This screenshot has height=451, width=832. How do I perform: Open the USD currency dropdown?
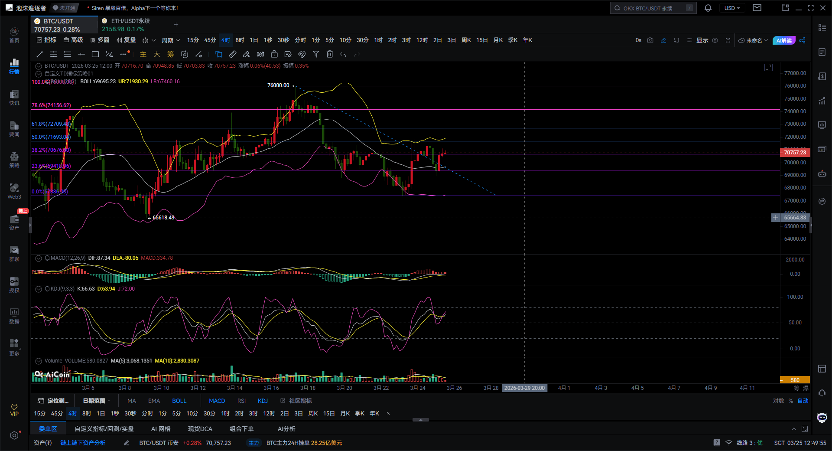coord(732,8)
